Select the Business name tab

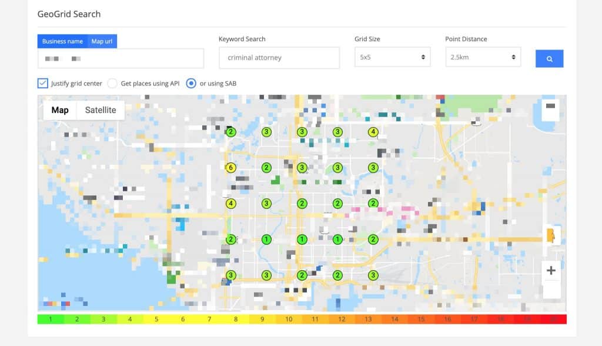[x=62, y=41]
